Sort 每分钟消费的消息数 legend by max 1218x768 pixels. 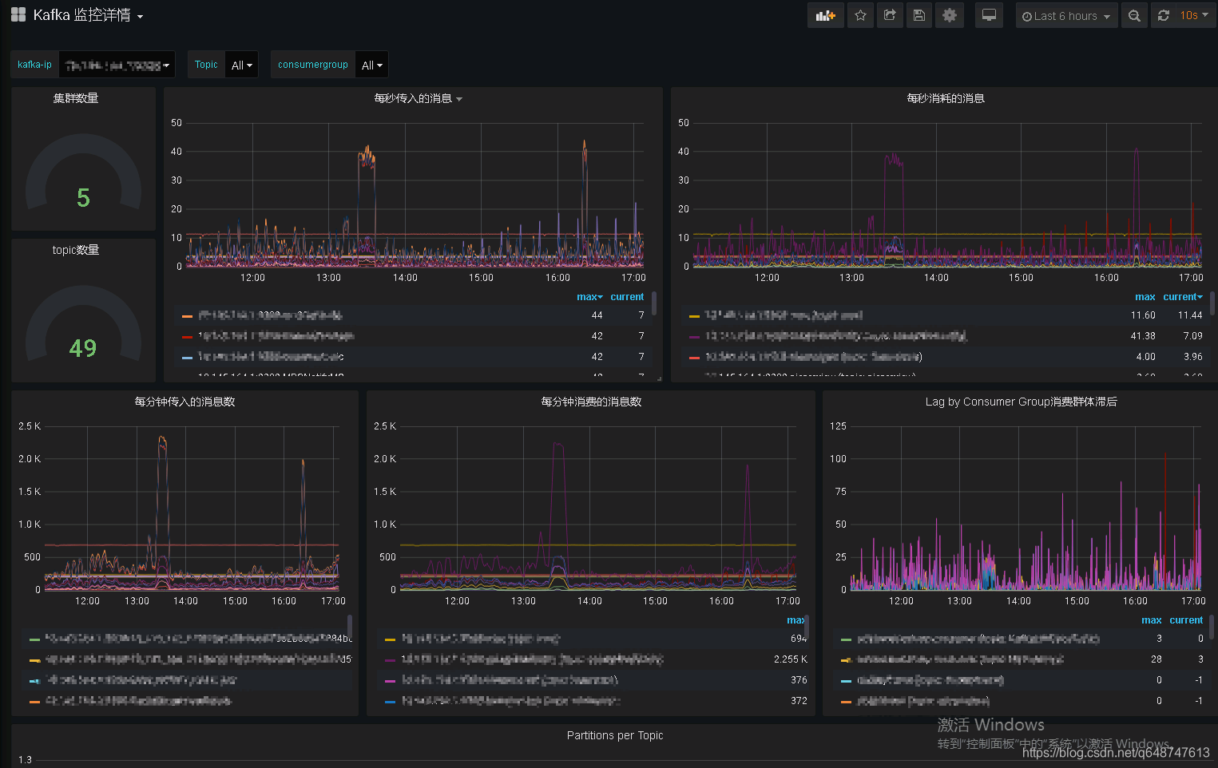[x=796, y=620]
